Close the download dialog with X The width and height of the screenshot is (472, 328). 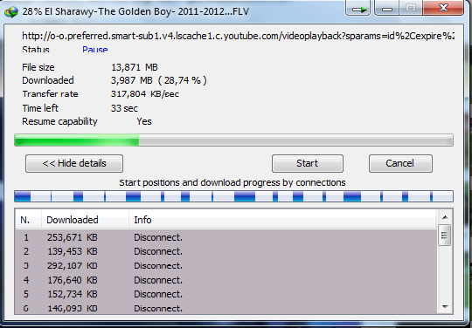coord(443,8)
